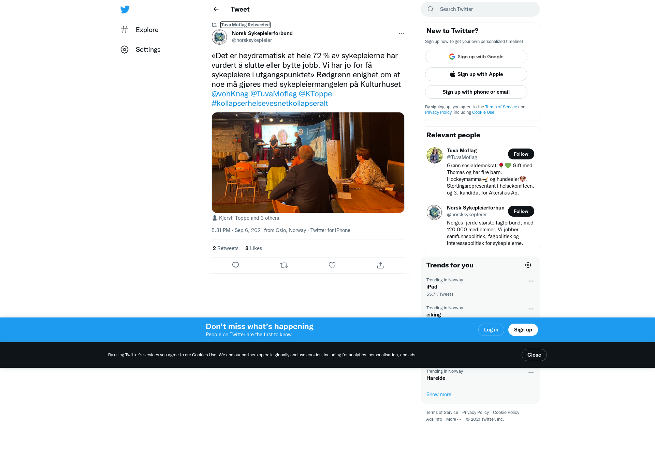The image size is (655, 450).
Task: Open Trends settings gear icon
Action: pos(528,265)
